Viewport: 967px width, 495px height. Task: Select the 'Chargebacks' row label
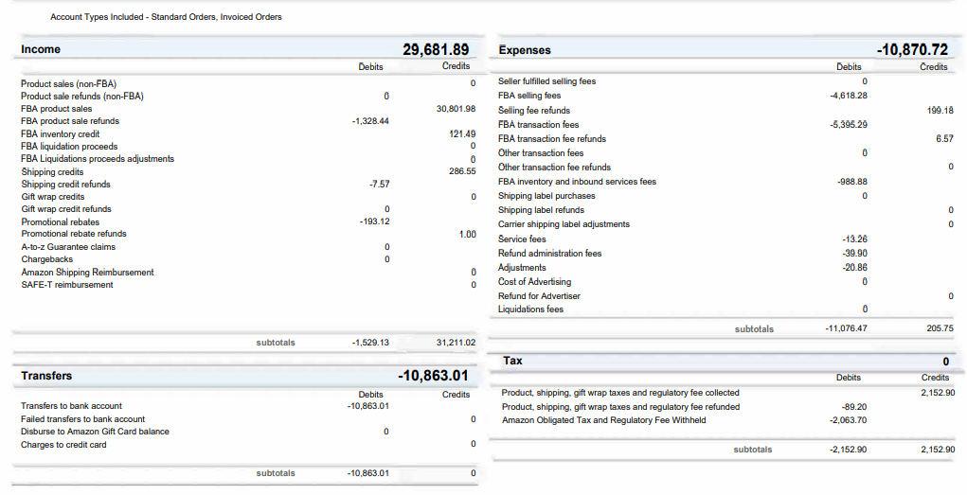[46, 259]
